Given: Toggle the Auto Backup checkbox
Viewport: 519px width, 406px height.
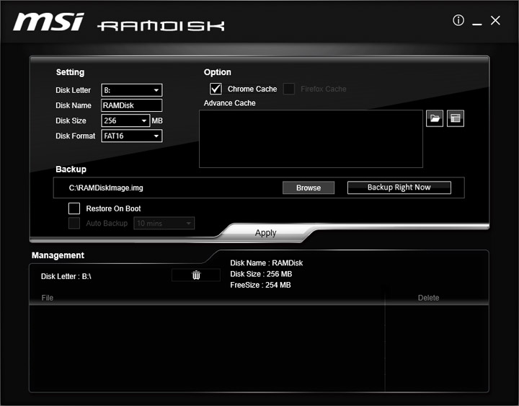Looking at the screenshot, I should 74,224.
